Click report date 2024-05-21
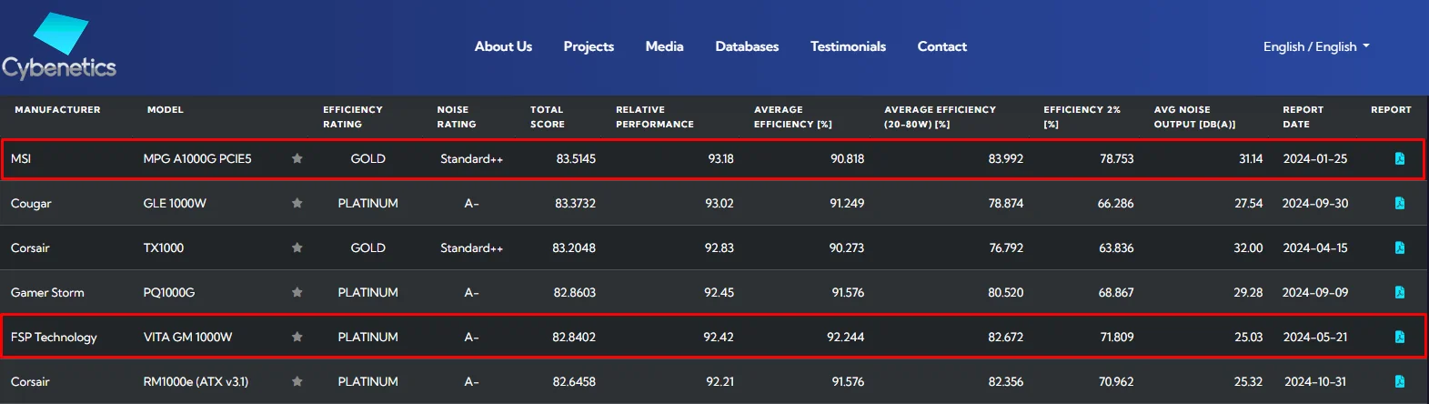Screen dimensions: 1429x404 1315,337
